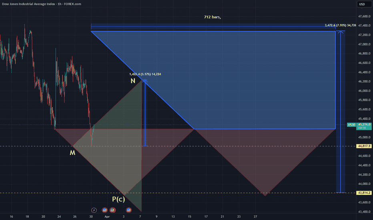Click the 43,400.0 price axis label
The width and height of the screenshot is (373, 220).
coord(364,212)
